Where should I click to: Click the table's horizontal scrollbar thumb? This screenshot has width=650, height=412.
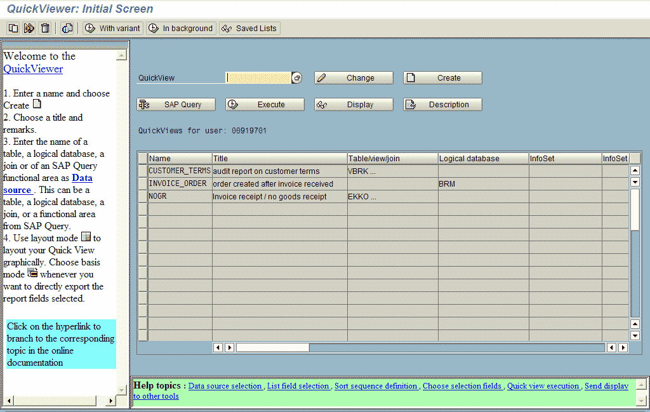[273, 347]
